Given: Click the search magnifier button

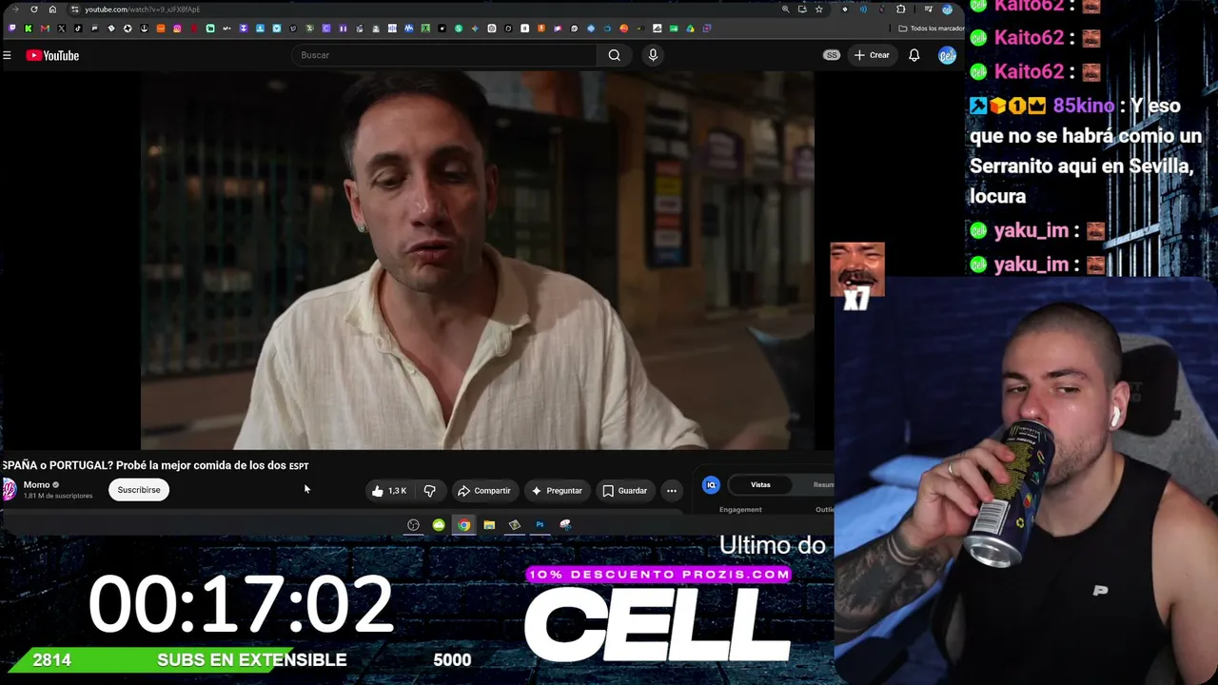Looking at the screenshot, I should [615, 55].
